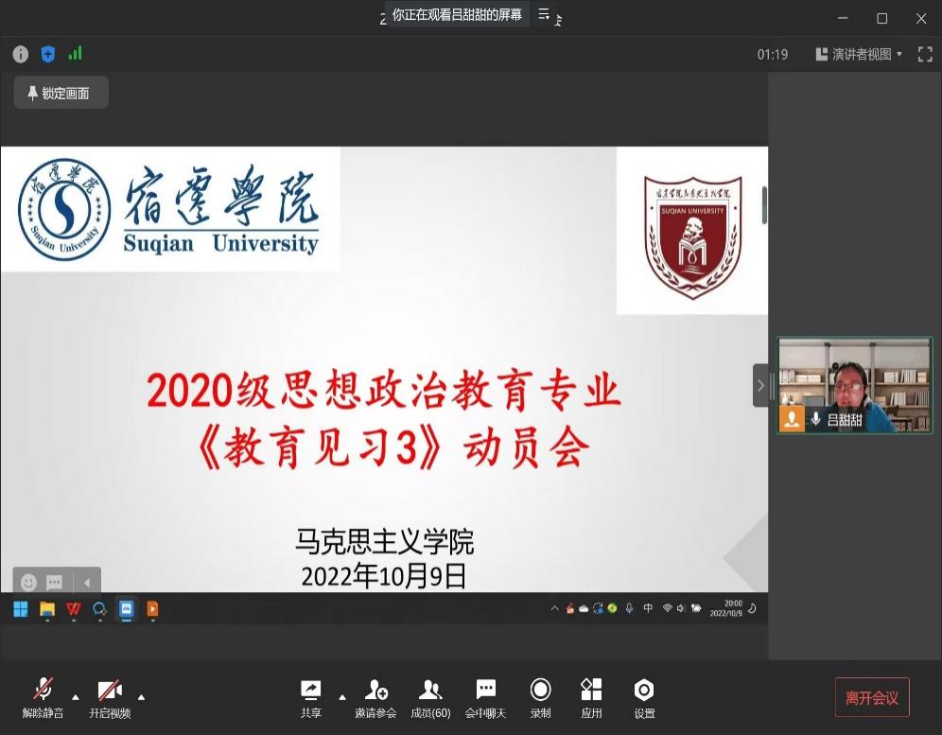Image resolution: width=942 pixels, height=735 pixels.
Task: Expand share options arrow beside 共享
Action: tap(342, 697)
